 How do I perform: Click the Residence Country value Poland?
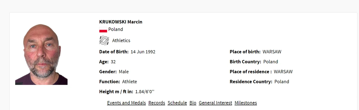click(x=282, y=82)
